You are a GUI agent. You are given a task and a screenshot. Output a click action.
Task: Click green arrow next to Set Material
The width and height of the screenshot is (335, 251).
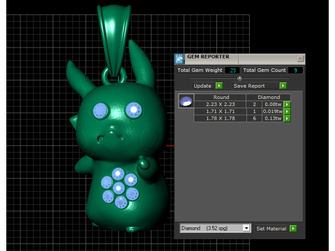point(293,229)
